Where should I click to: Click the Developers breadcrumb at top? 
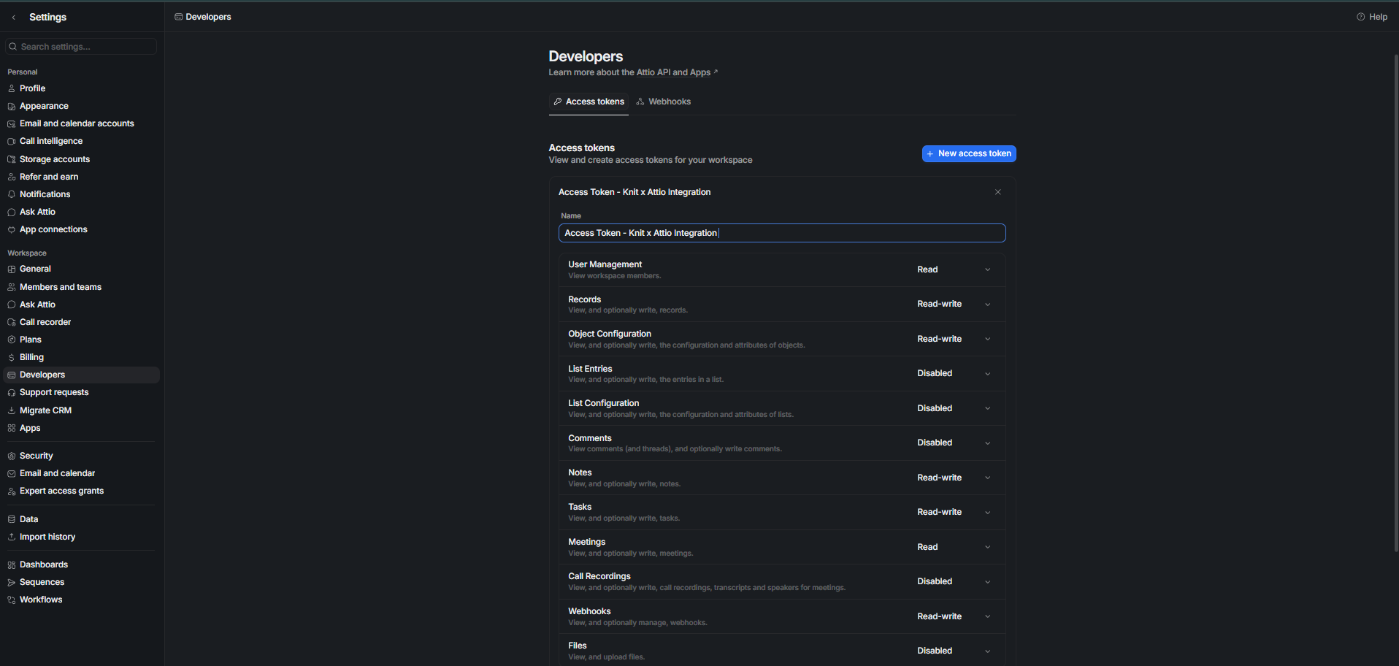pos(203,17)
